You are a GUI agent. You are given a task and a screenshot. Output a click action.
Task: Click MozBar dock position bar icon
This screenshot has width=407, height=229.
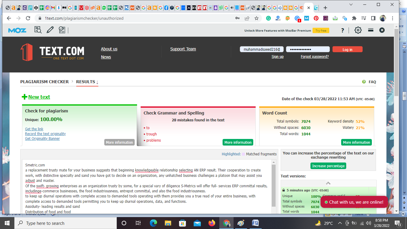371,30
